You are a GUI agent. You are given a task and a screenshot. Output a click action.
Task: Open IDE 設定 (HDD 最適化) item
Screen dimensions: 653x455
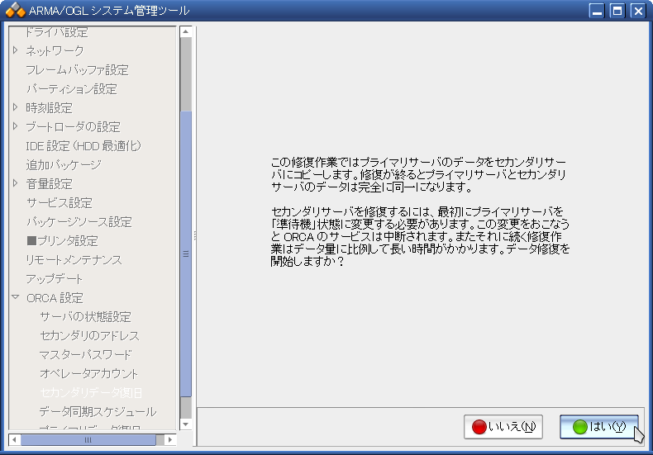tap(83, 146)
